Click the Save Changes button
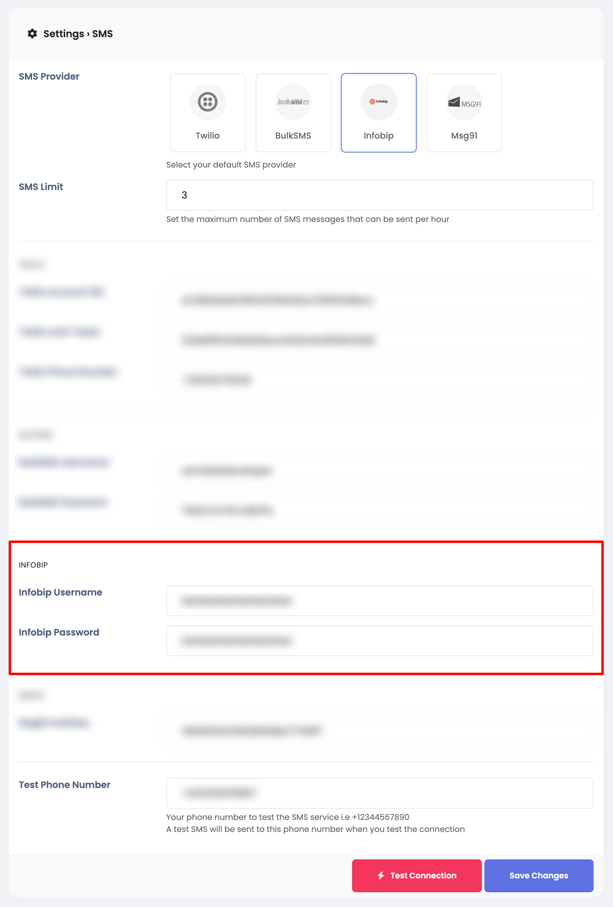Screen dimensions: 613x907 (x=539, y=875)
